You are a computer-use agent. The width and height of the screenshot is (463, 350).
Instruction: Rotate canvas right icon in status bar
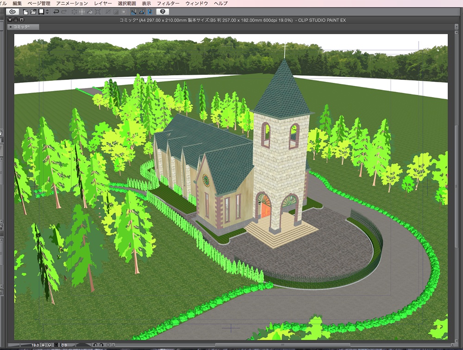click(x=101, y=345)
